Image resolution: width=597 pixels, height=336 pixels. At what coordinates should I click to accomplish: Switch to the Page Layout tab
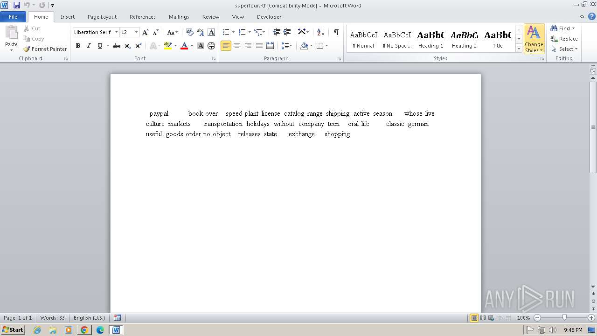(102, 17)
